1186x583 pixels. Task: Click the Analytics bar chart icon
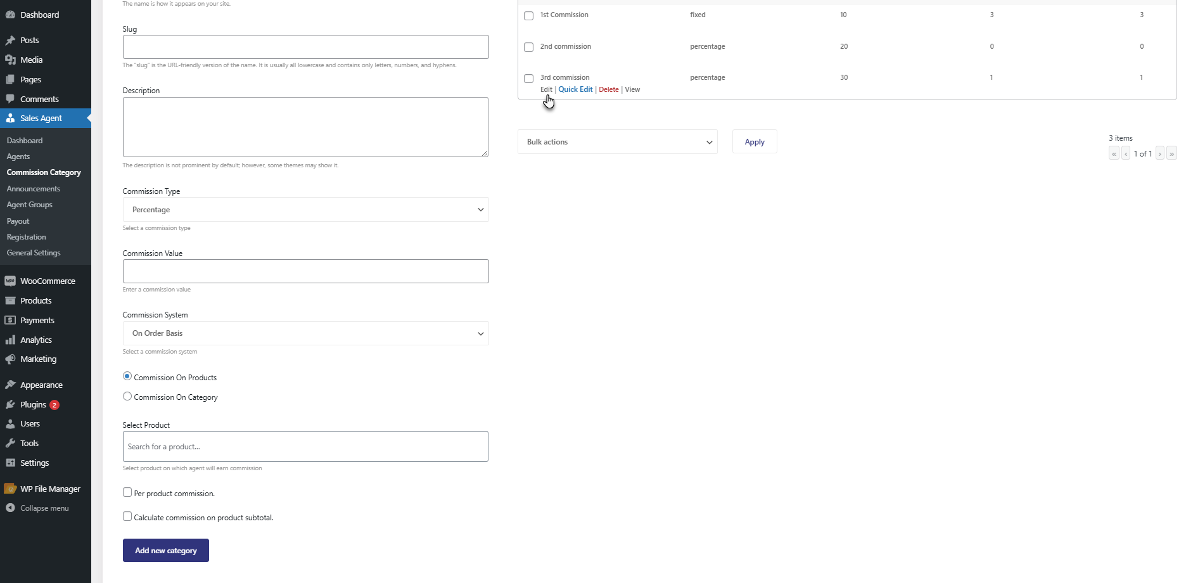pyautogui.click(x=10, y=340)
